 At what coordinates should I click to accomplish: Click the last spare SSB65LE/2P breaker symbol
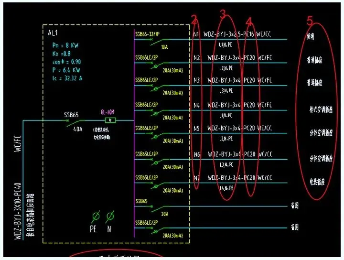157,230
